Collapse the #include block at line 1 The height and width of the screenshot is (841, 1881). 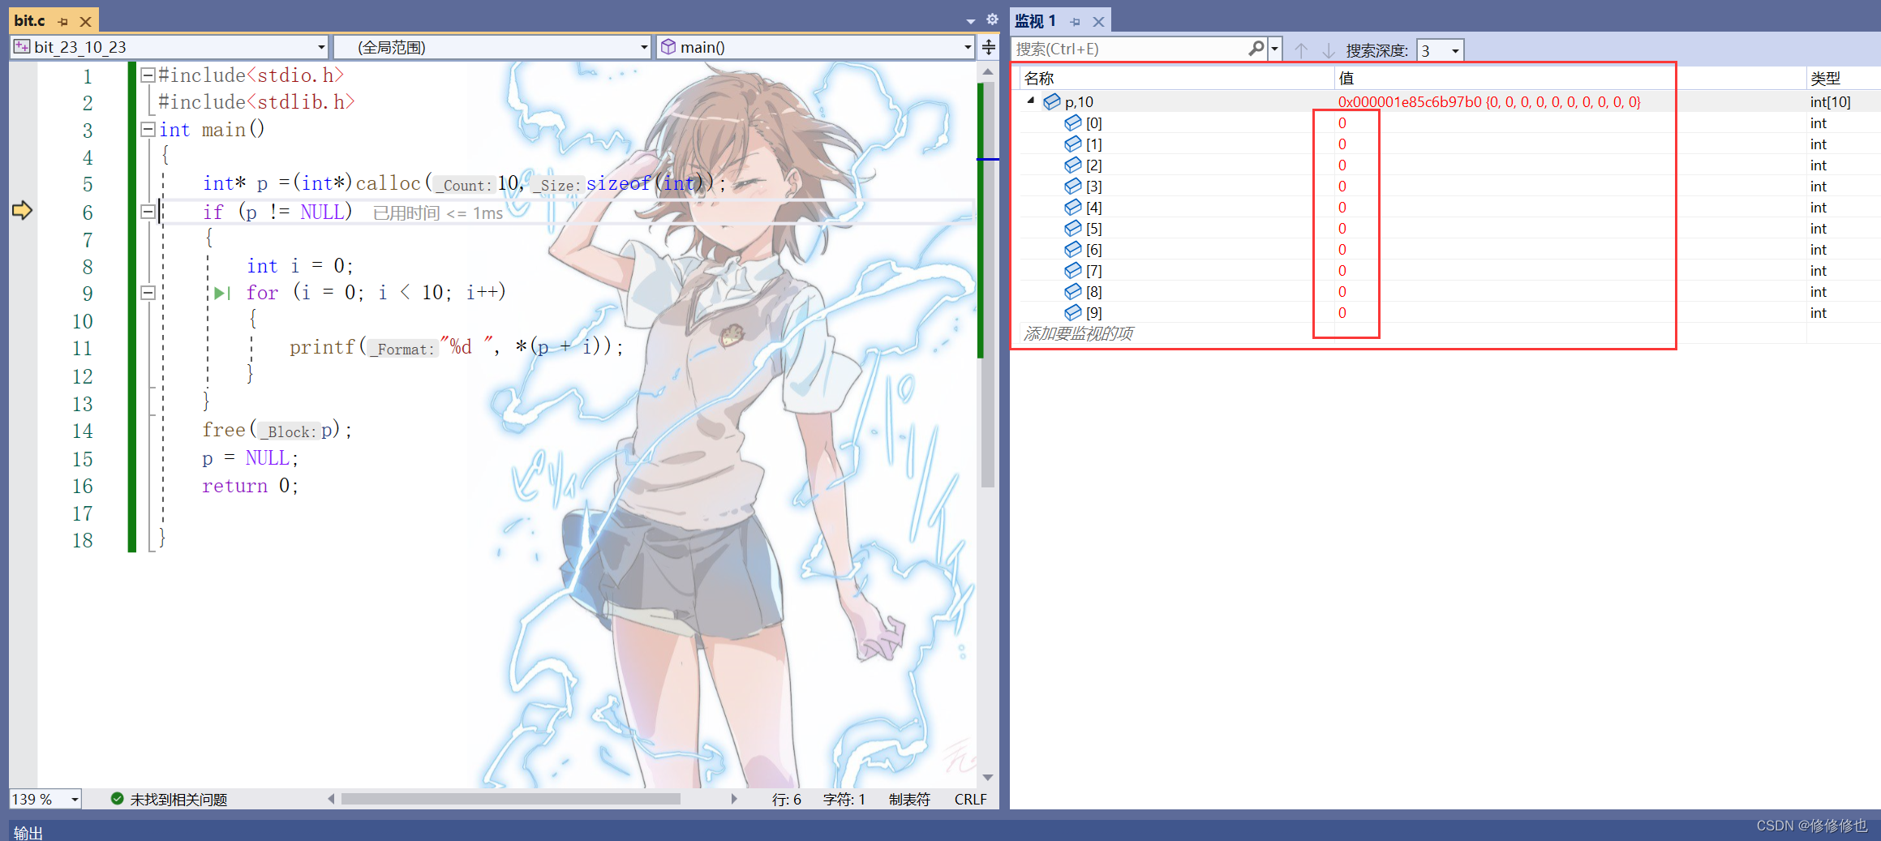pos(148,75)
